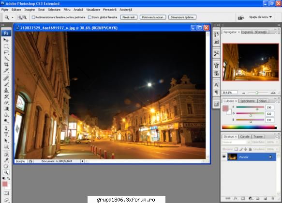Toggle lock position icon in Straturi panel

tap(246, 149)
